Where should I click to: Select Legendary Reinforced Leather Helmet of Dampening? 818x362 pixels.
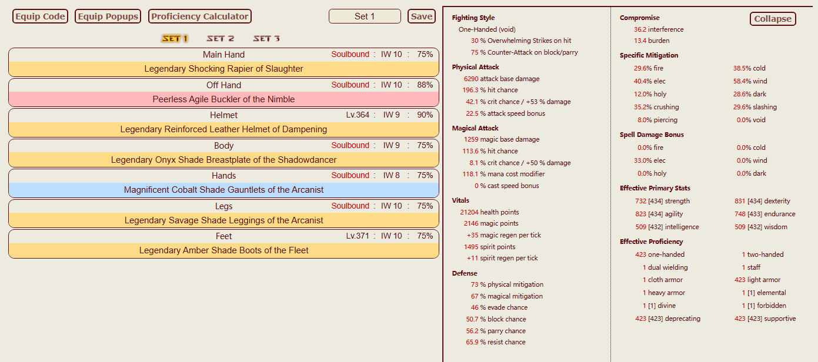tap(223, 129)
